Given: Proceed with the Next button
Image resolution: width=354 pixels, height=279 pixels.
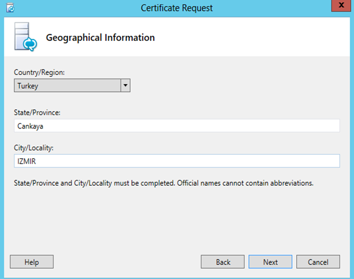Looking at the screenshot, I should coord(271,262).
